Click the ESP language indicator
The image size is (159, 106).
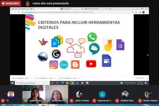[x=135, y=83]
